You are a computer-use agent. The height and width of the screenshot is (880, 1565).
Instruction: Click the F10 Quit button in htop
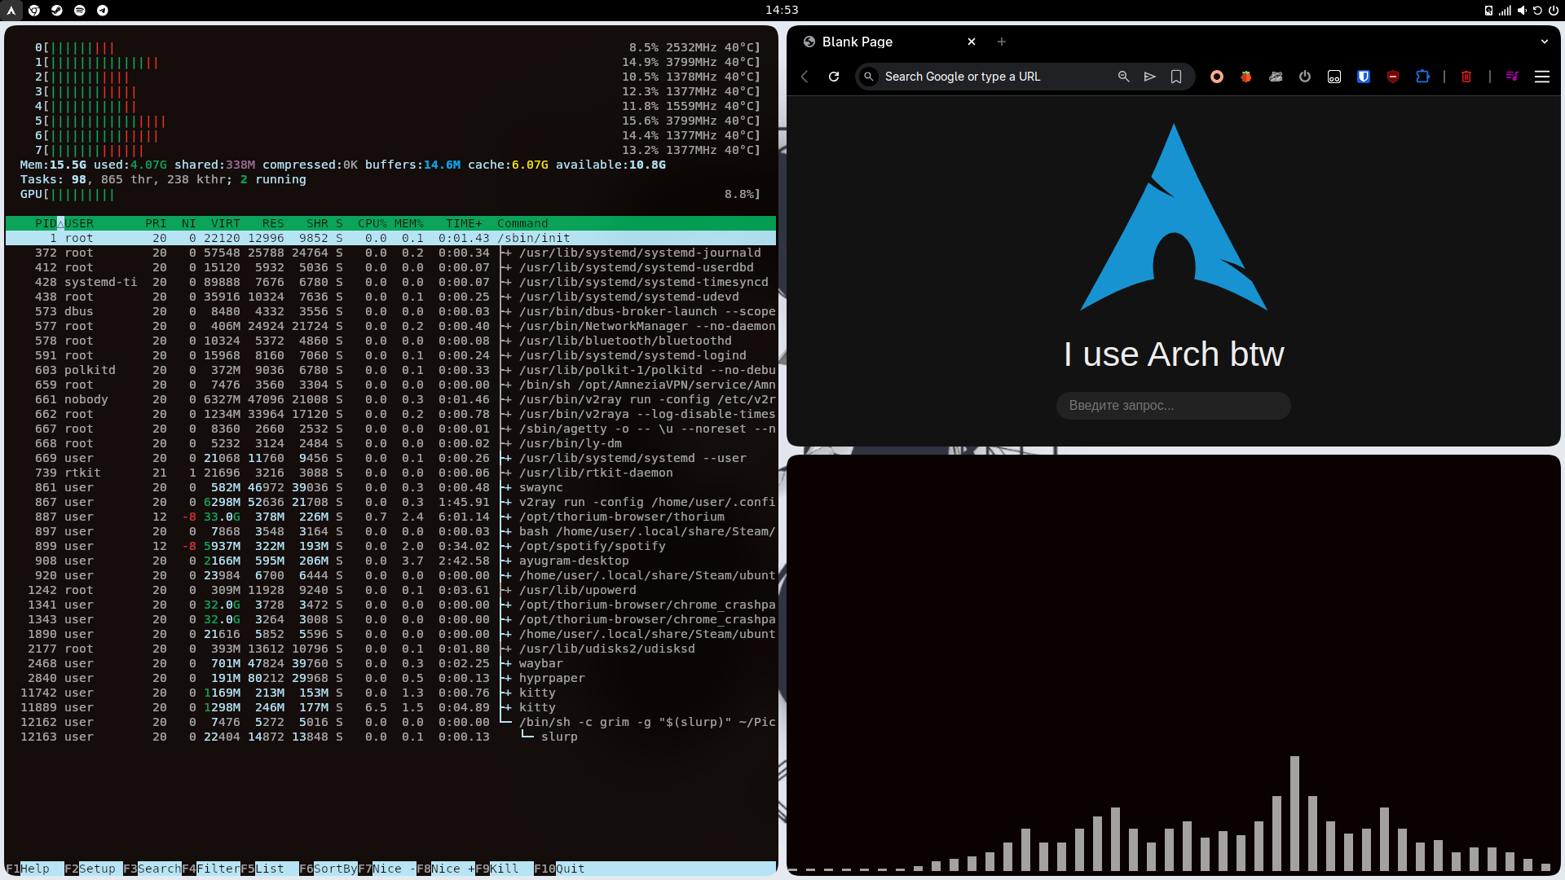(x=561, y=869)
